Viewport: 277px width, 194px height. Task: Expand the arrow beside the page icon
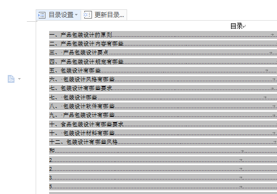[20, 79]
